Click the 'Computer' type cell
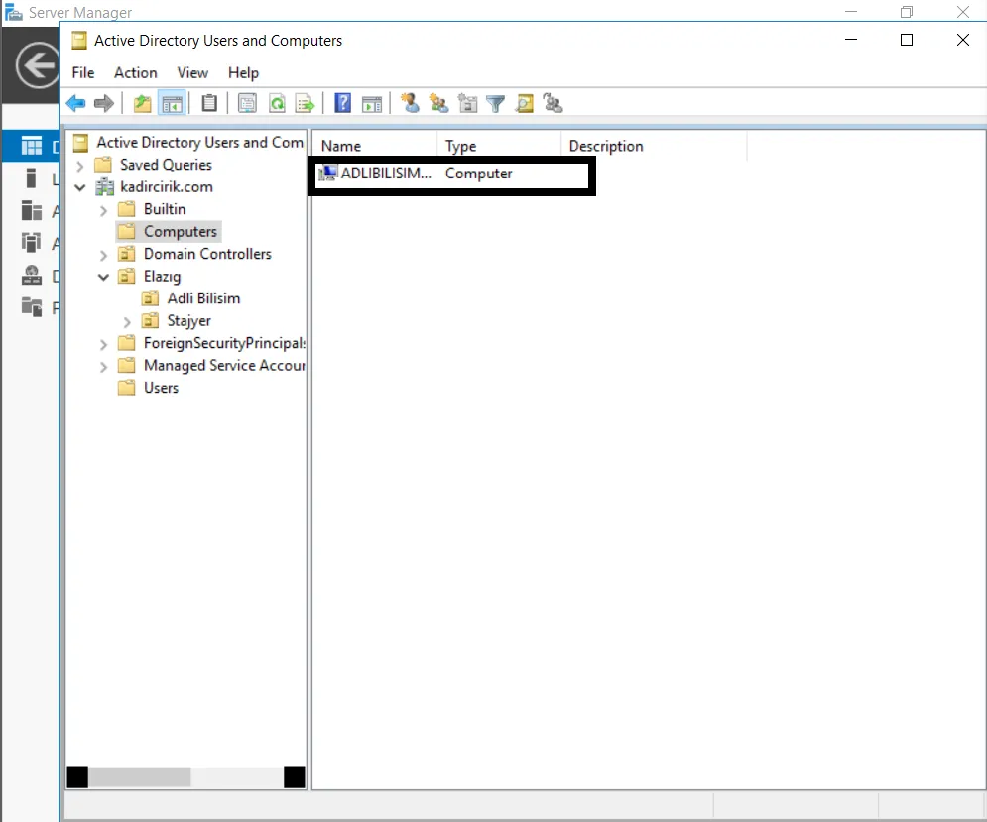The height and width of the screenshot is (822, 987). coord(478,174)
